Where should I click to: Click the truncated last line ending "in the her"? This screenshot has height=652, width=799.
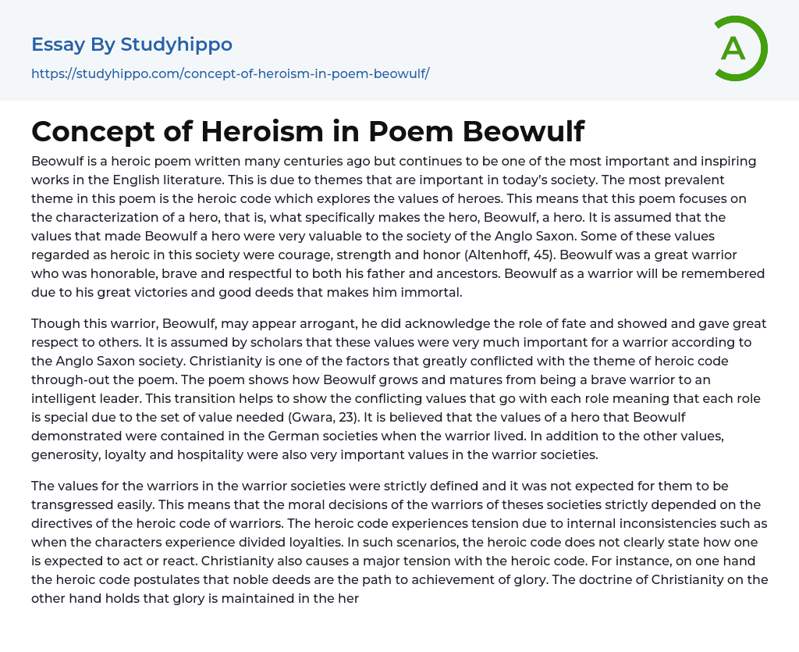point(195,598)
